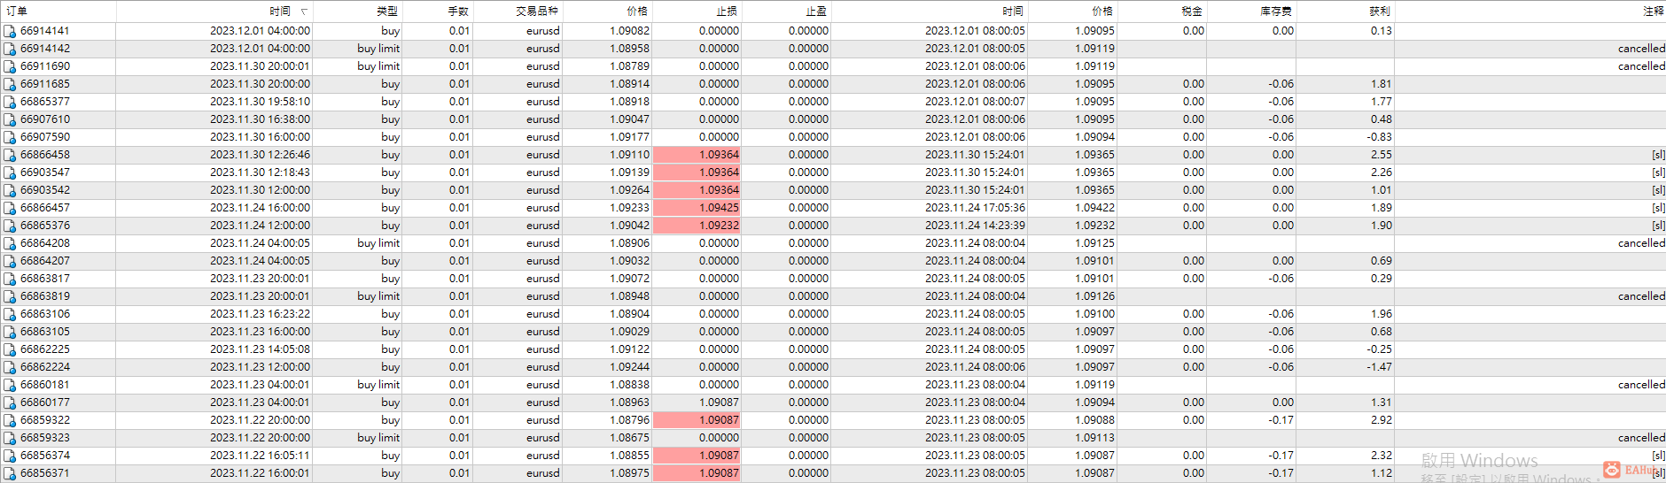Select the icon beside order 66866457
This screenshot has height=483, width=1666.
10,208
